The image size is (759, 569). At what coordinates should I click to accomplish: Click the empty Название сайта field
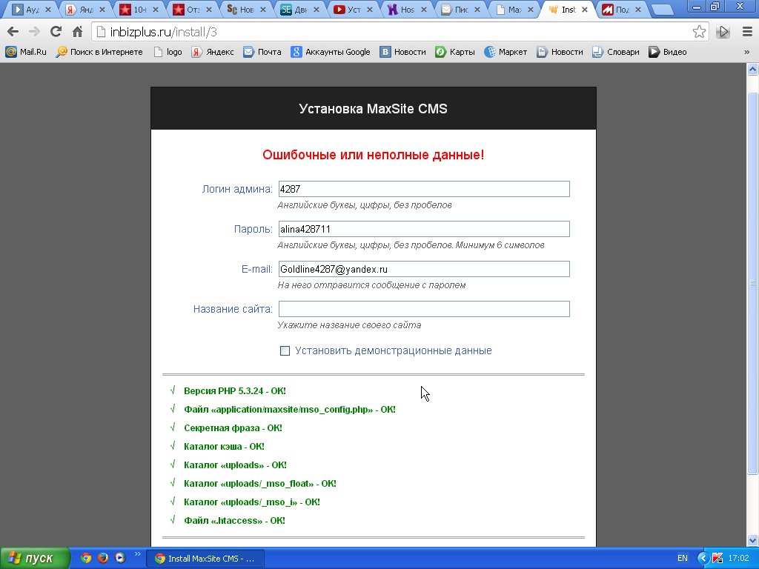click(x=424, y=309)
